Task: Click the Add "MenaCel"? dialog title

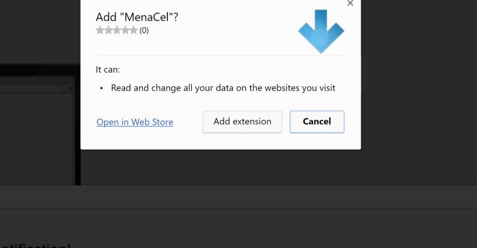Action: 137,17
